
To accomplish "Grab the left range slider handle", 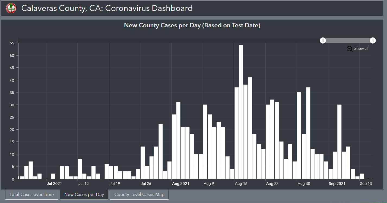I will pos(323,41).
